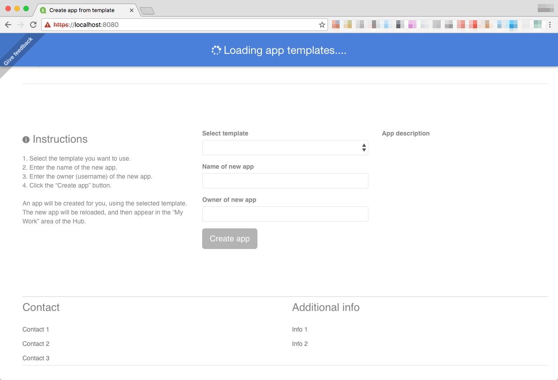
Task: Open the Select template dropdown
Action: point(285,148)
